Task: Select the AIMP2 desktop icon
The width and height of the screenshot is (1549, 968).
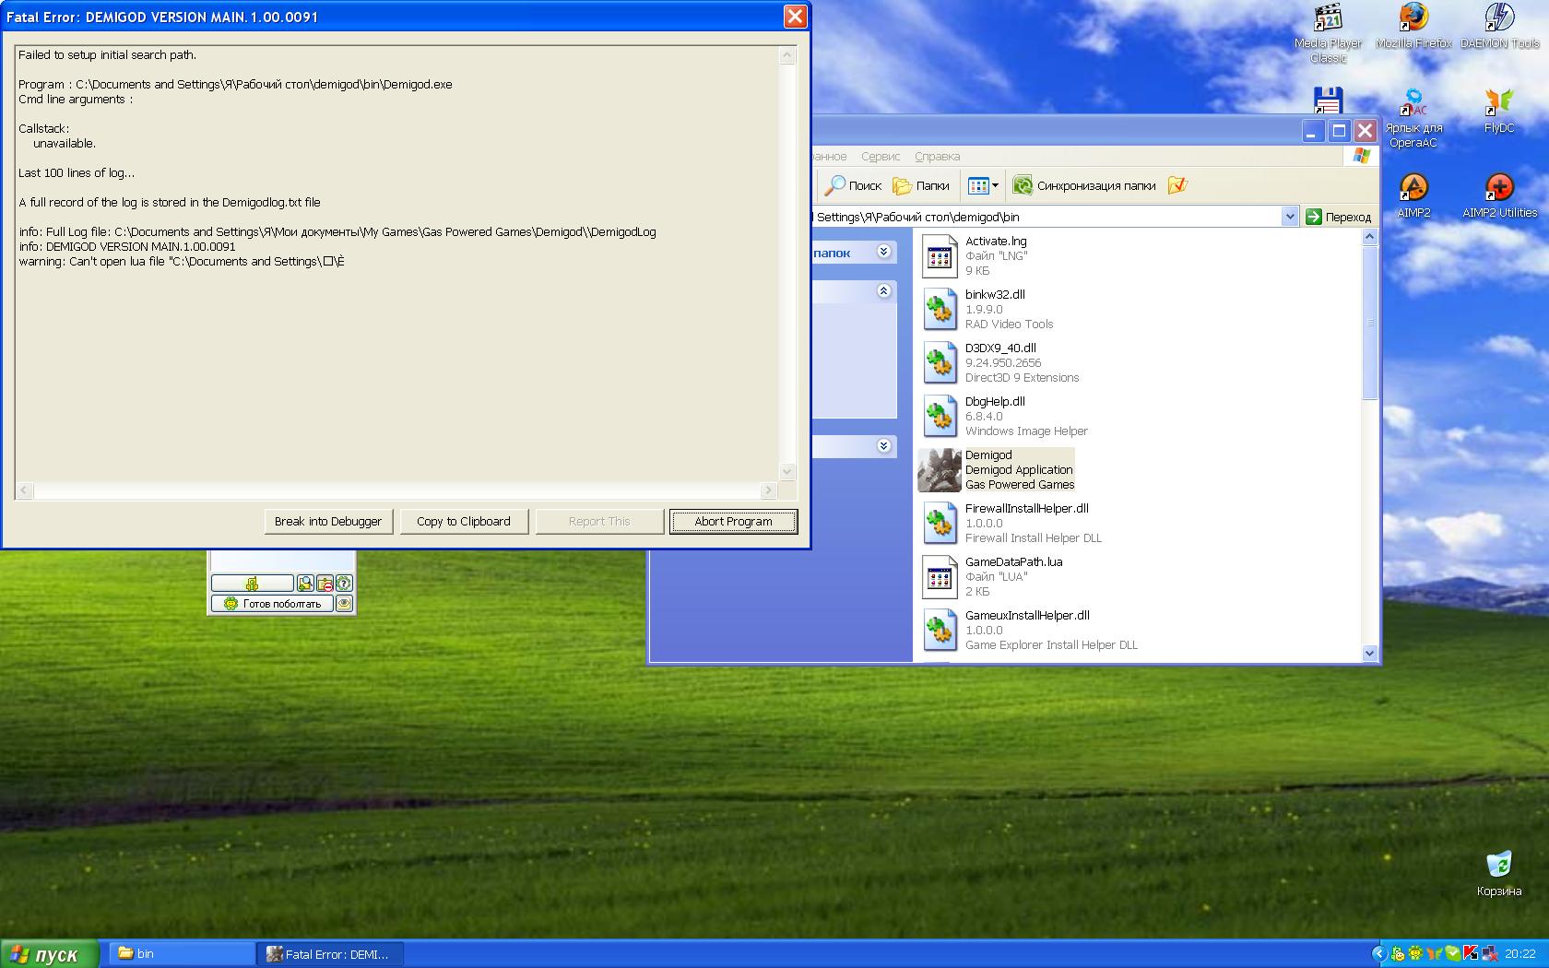Action: pyautogui.click(x=1413, y=195)
